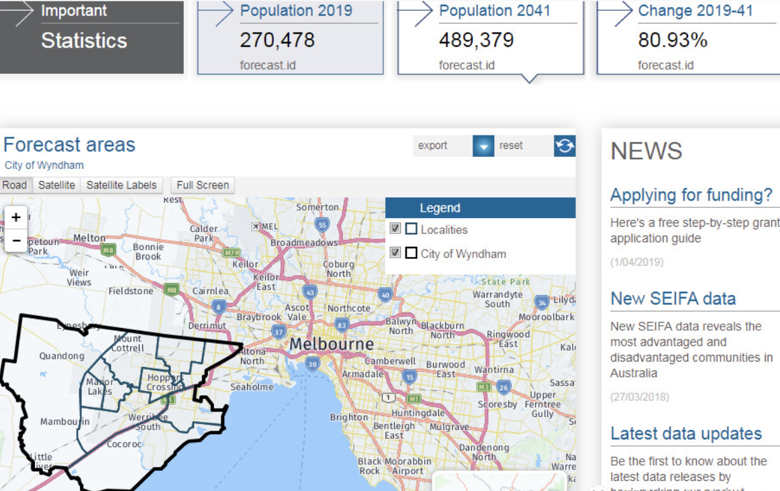Uncheck the City of Wyndham layer checkbox
Viewport: 780px width, 491px height.
tap(395, 253)
